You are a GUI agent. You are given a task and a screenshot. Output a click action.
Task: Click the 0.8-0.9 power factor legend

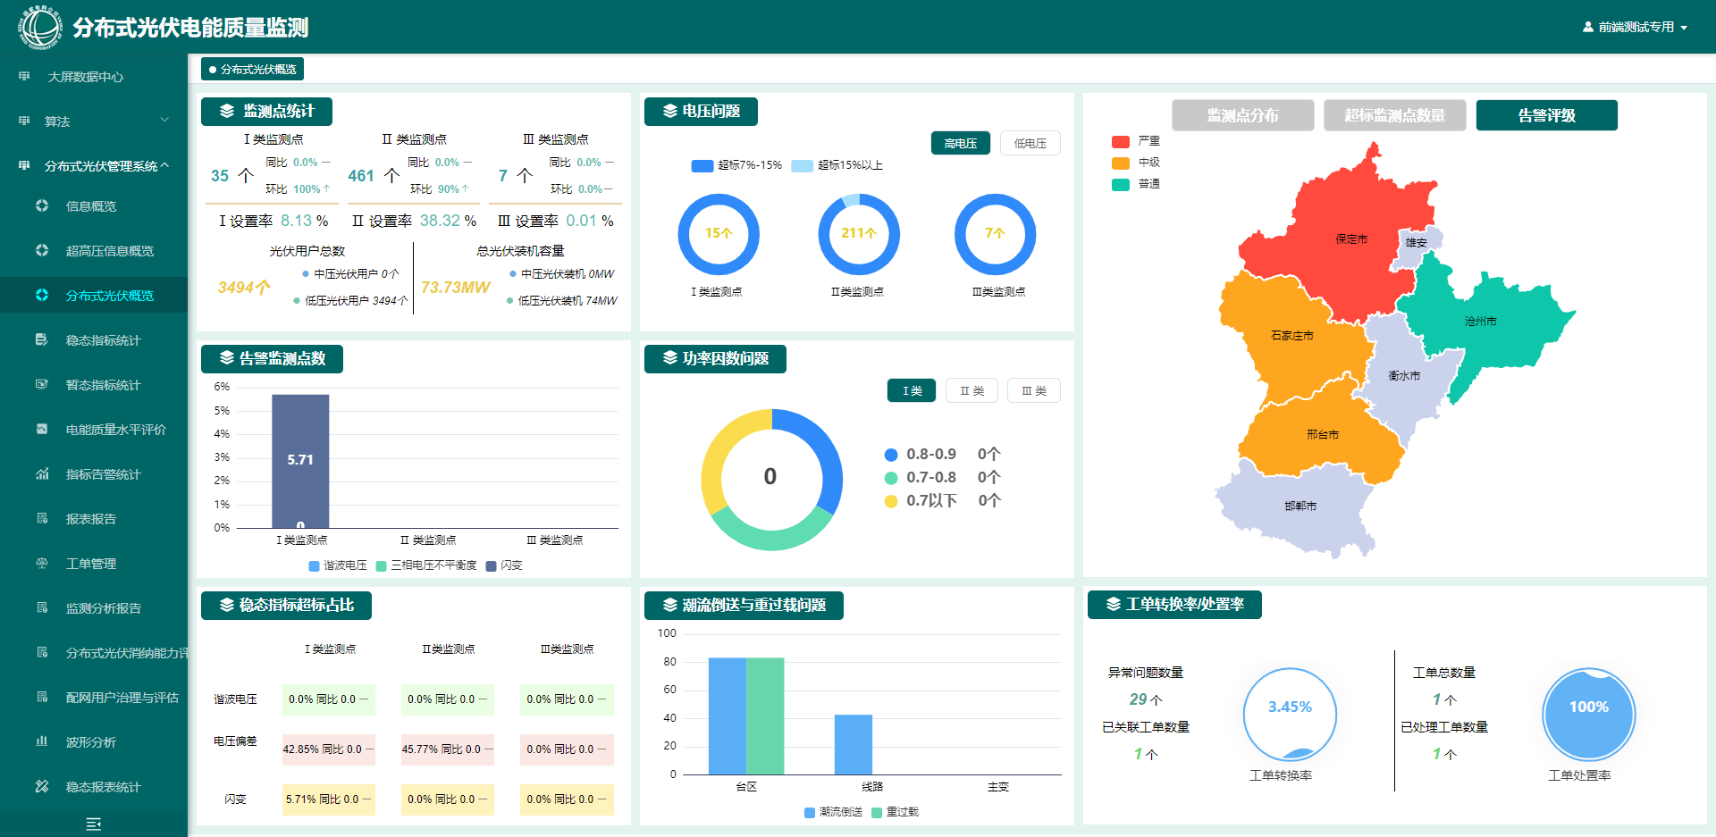(x=921, y=455)
